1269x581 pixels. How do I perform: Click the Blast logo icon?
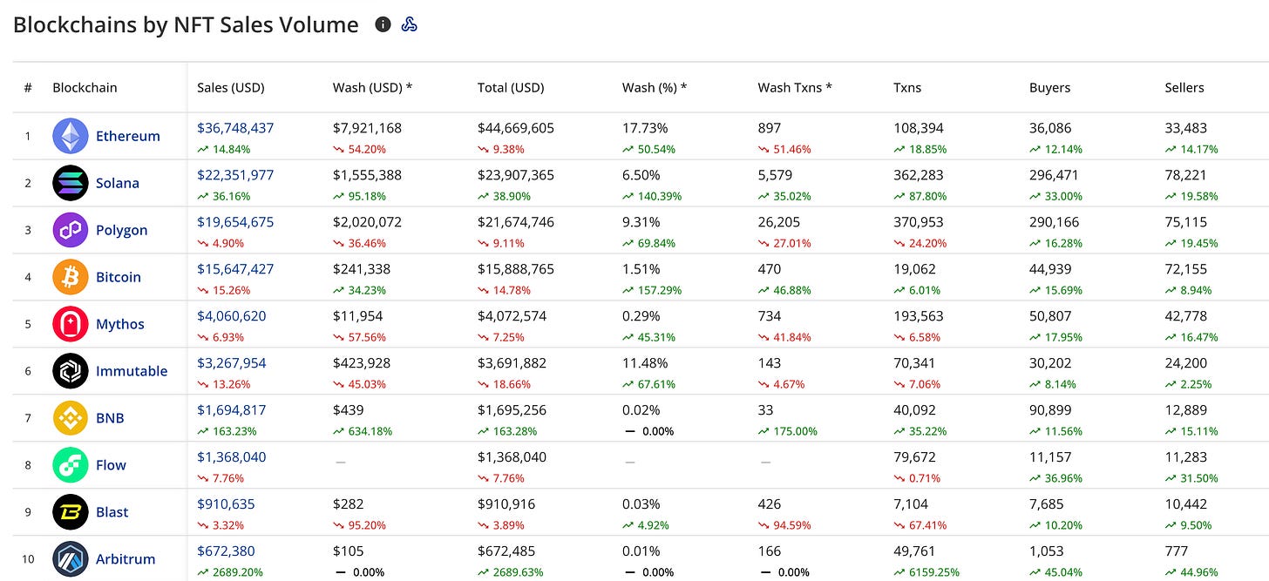71,512
